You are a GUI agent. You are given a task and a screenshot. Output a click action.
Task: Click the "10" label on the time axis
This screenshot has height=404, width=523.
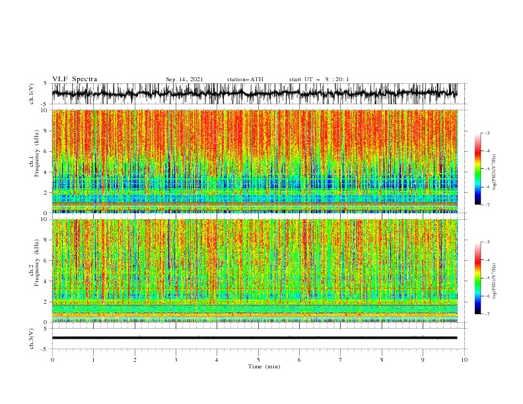click(464, 360)
